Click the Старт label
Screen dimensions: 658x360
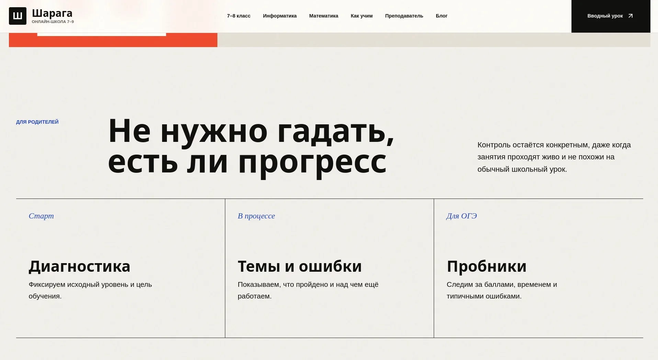(41, 216)
